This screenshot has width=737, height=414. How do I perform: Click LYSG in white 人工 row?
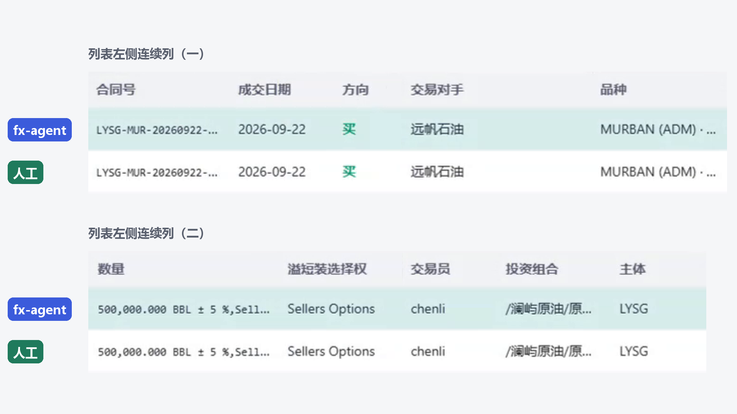point(634,352)
